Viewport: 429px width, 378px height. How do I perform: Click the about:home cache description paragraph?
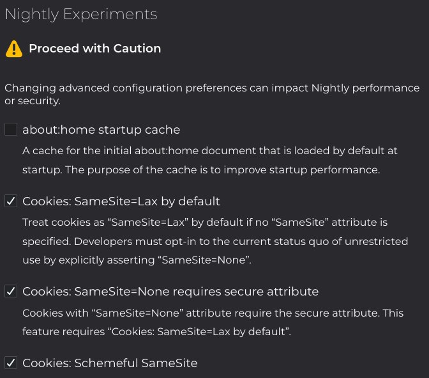[210, 160]
